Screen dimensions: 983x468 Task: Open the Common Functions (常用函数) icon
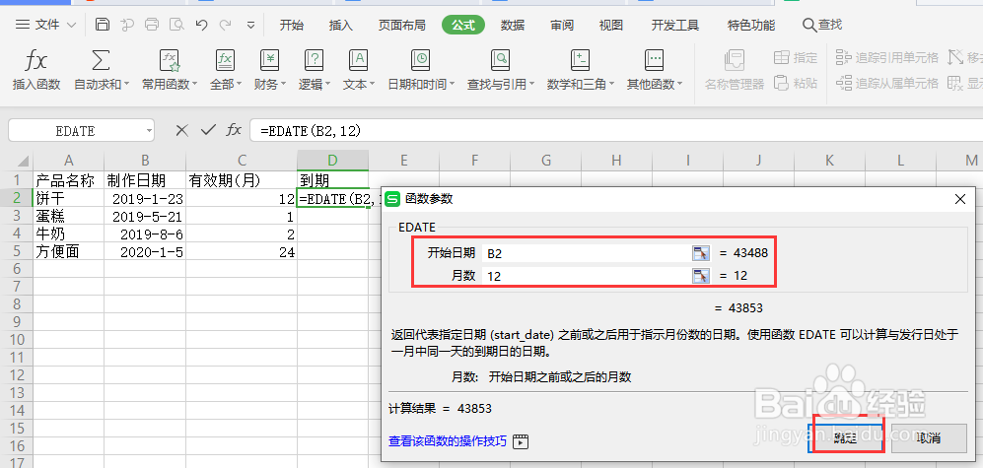pyautogui.click(x=170, y=61)
